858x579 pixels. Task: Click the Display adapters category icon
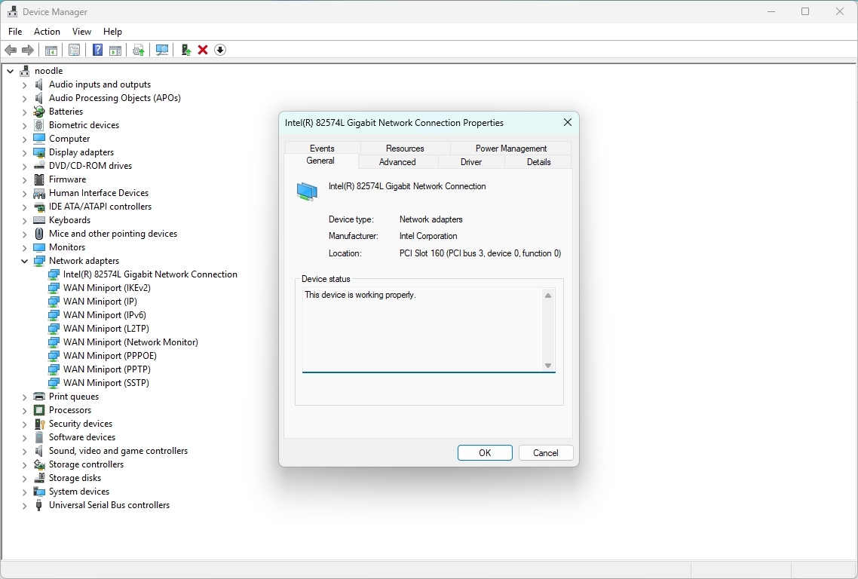tap(39, 152)
